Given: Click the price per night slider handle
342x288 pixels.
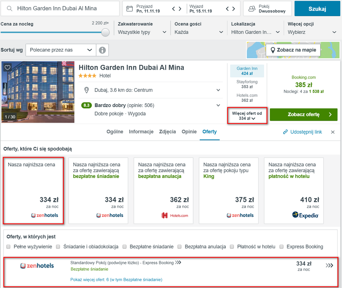Looking at the screenshot, I should pyautogui.click(x=106, y=32).
